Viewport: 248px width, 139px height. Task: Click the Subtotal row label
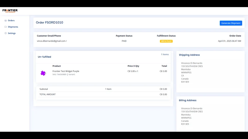(x=44, y=89)
